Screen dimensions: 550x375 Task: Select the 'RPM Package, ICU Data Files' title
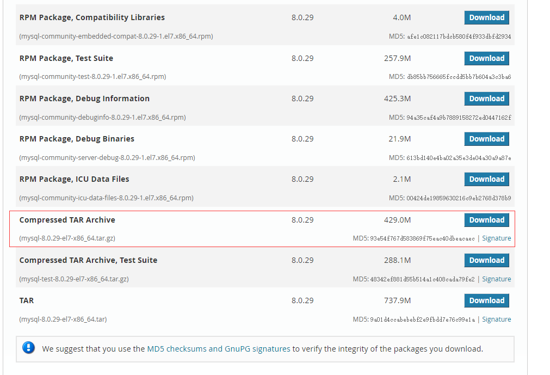75,179
